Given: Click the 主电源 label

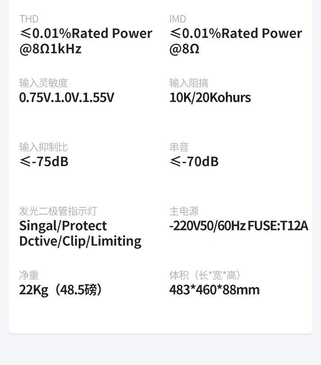Looking at the screenshot, I should (x=184, y=211).
